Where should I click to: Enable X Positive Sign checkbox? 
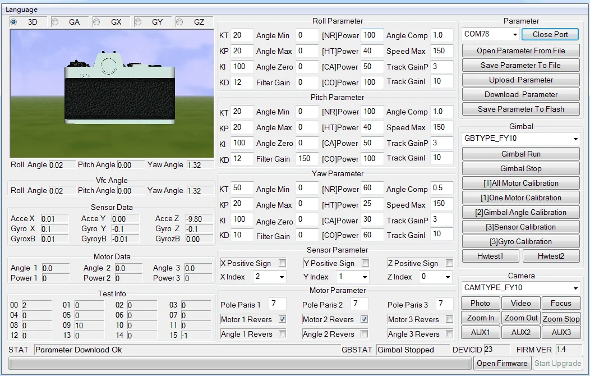tap(282, 263)
